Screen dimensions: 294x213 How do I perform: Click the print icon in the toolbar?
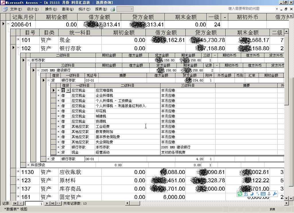(x=113, y=9)
